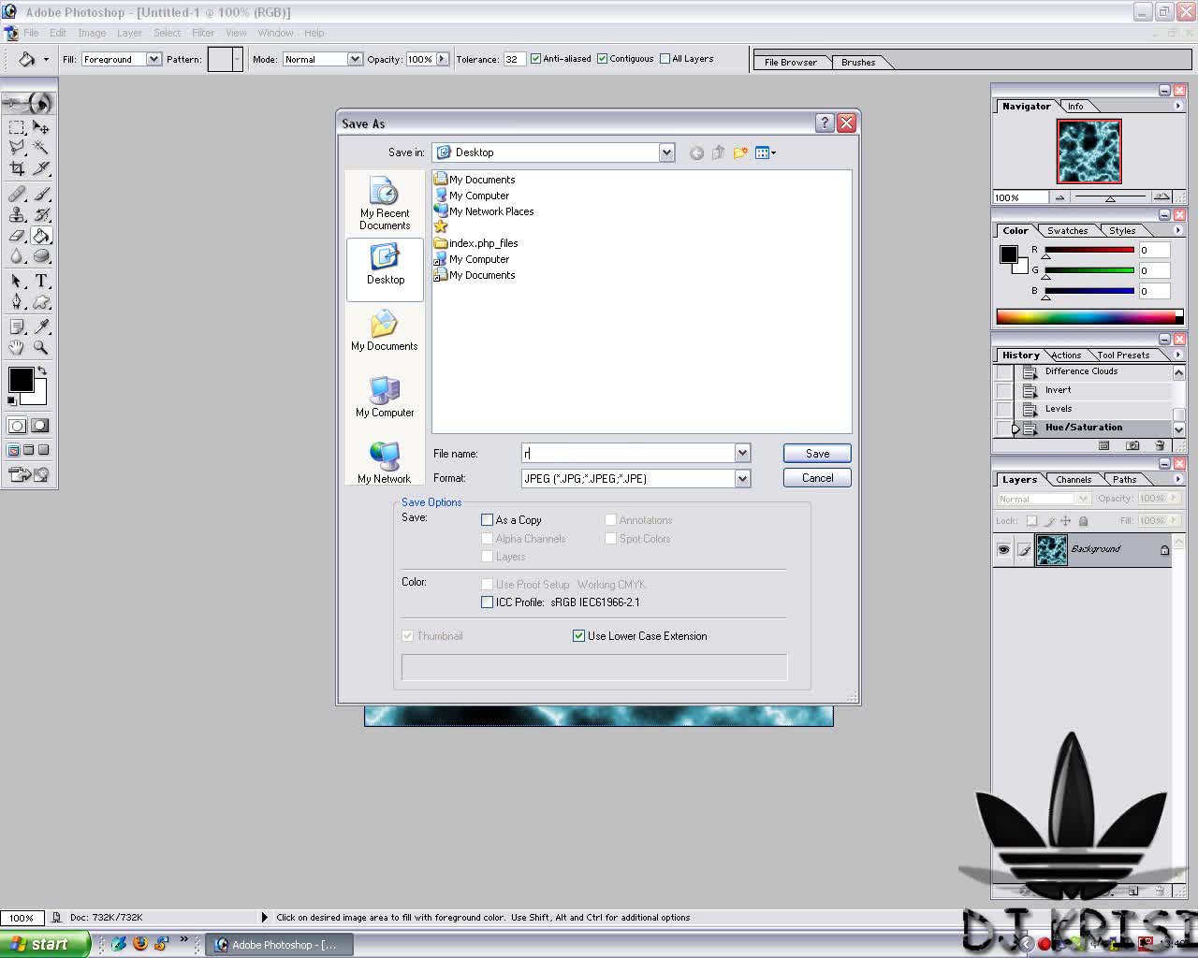Switch to the Channels tab

click(x=1074, y=480)
